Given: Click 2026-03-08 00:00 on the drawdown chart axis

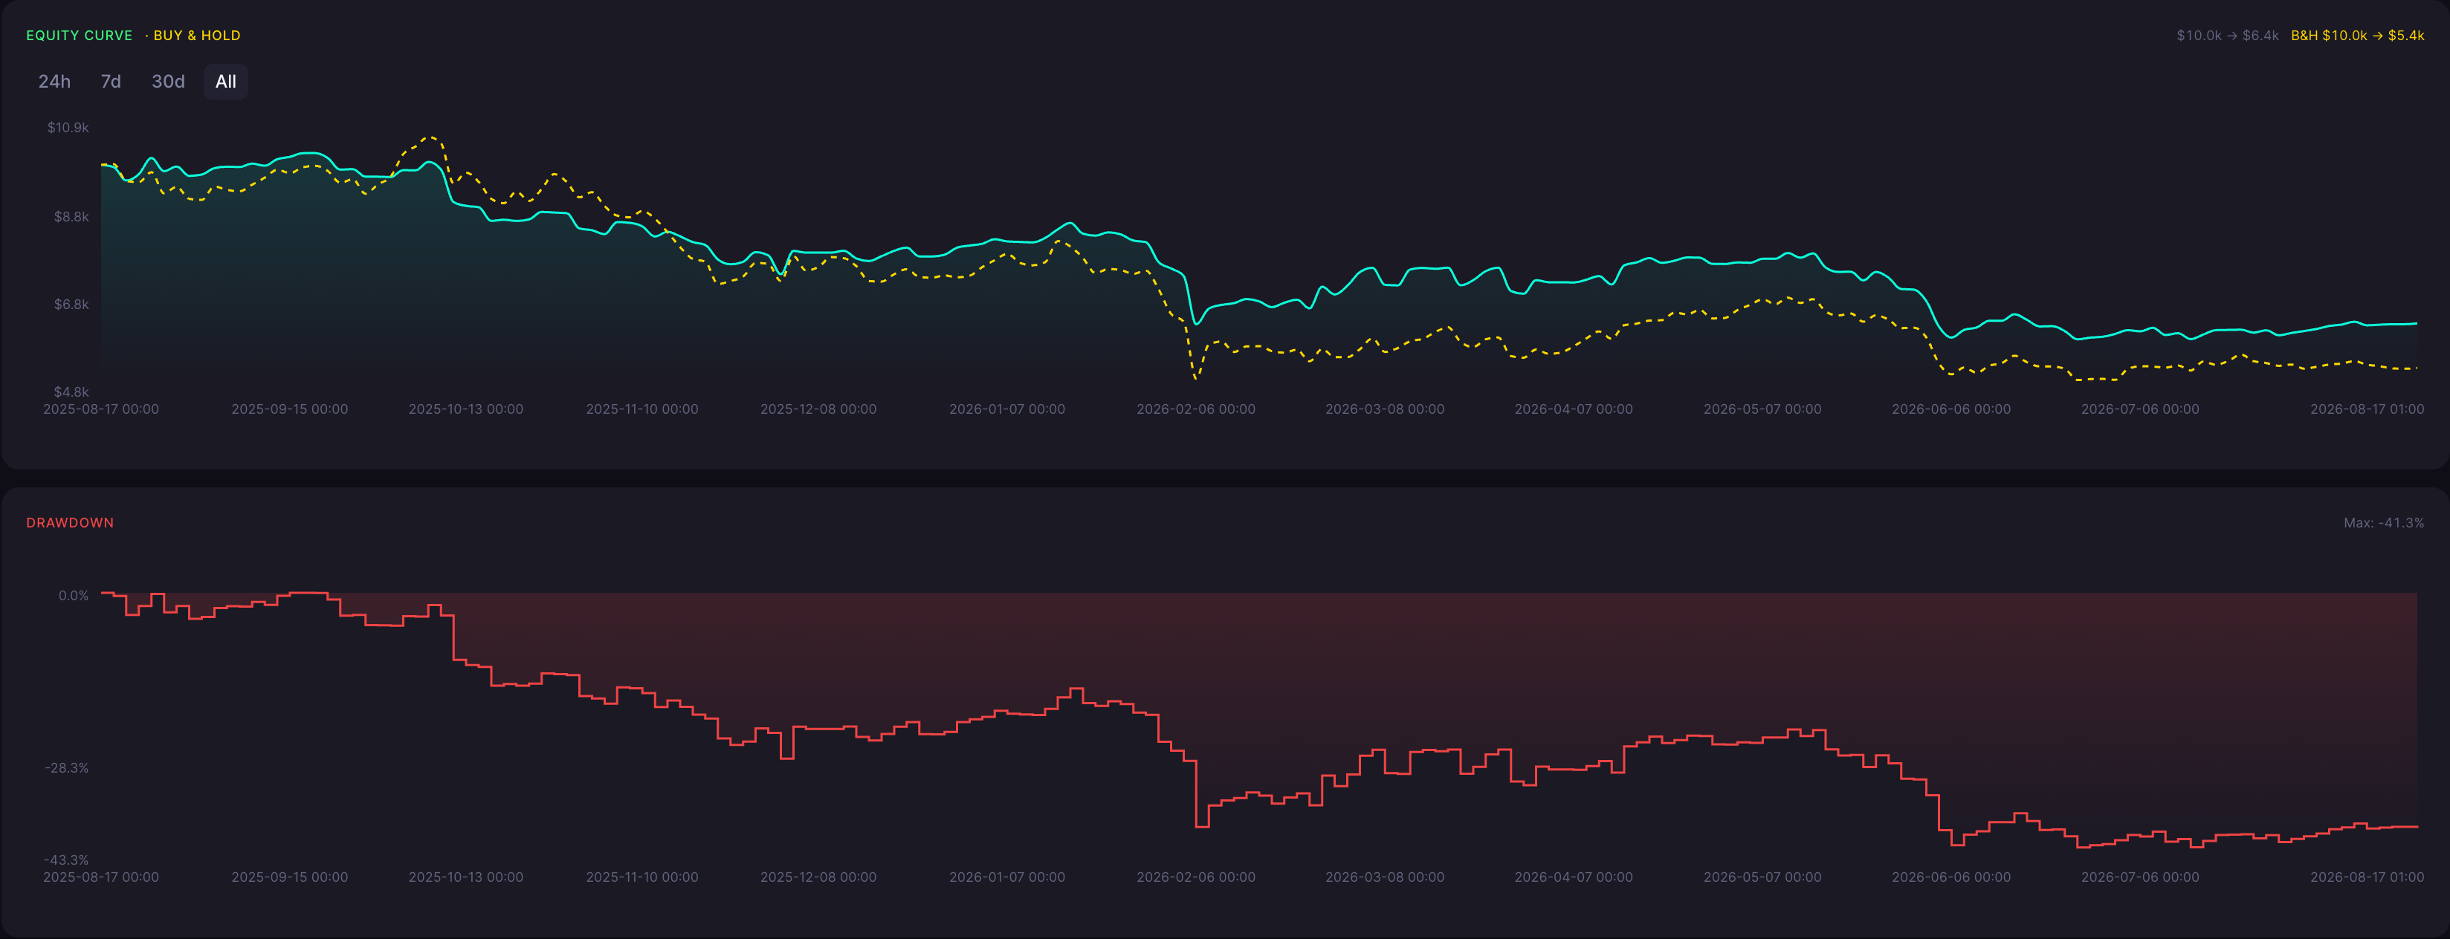Looking at the screenshot, I should pos(1385,877).
